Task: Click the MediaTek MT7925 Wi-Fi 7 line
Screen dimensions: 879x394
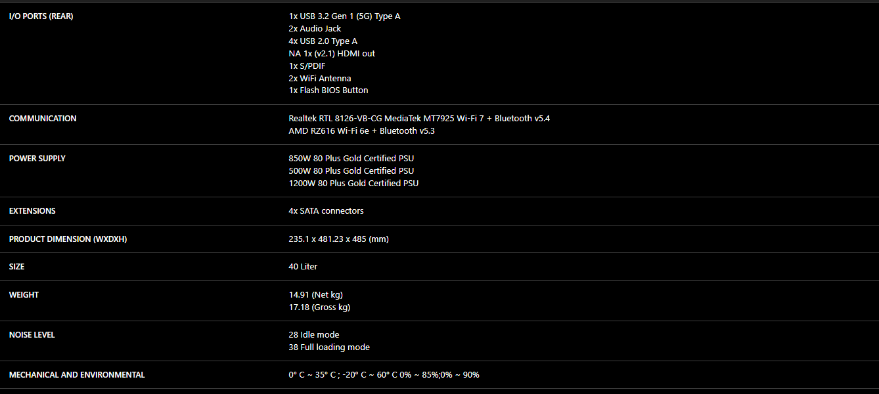Action: 419,119
